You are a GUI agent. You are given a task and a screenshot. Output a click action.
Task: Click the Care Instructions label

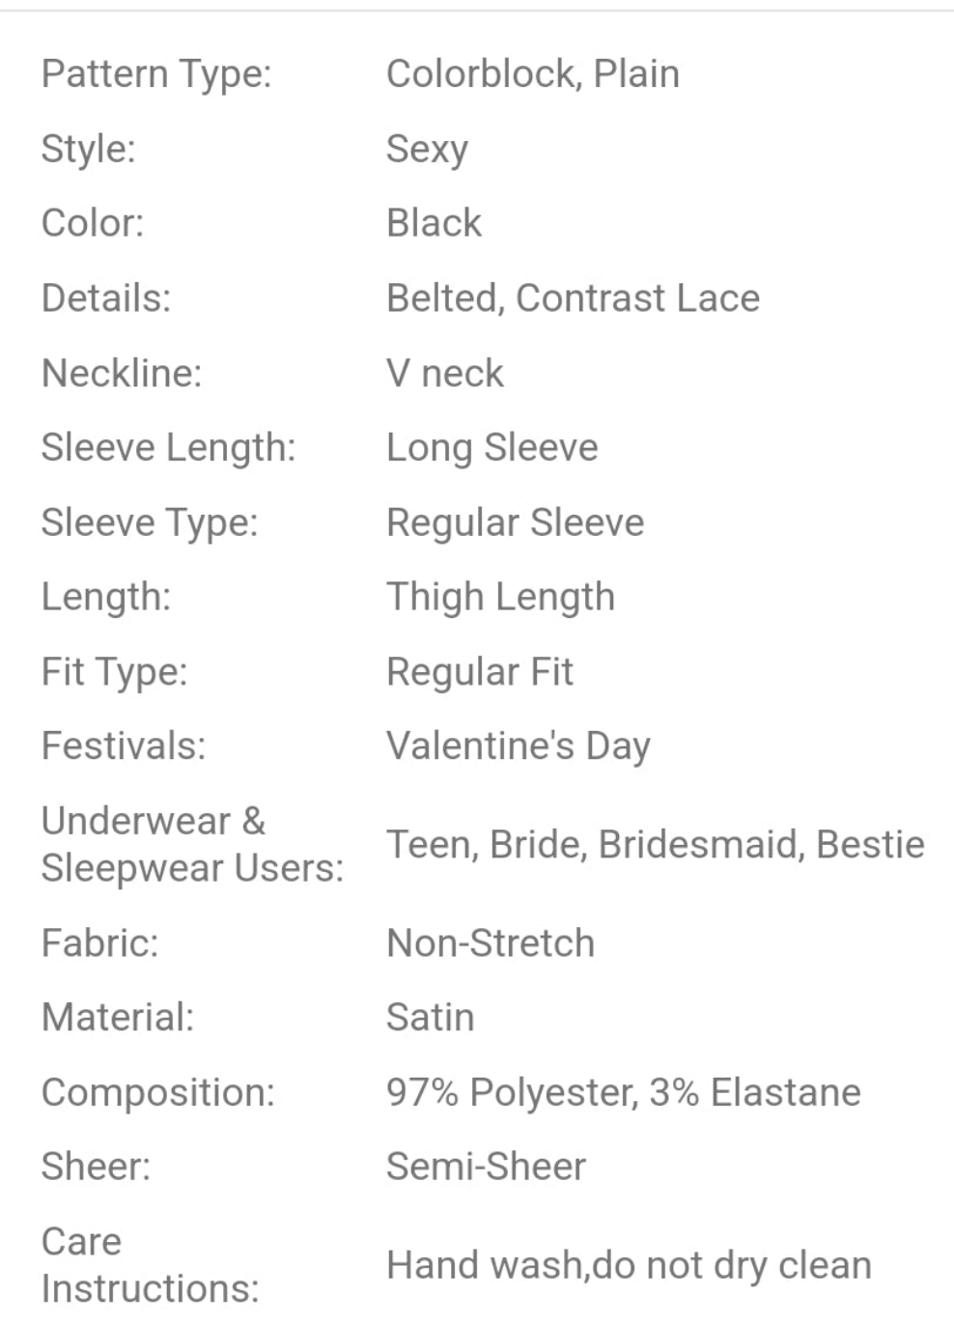[x=151, y=1265]
